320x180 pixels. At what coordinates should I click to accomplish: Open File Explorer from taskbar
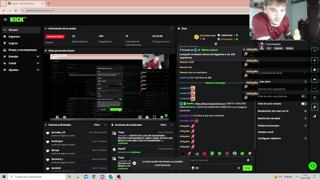78,177
